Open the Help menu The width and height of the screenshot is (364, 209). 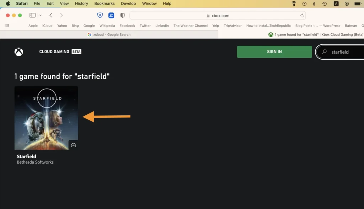167,4
